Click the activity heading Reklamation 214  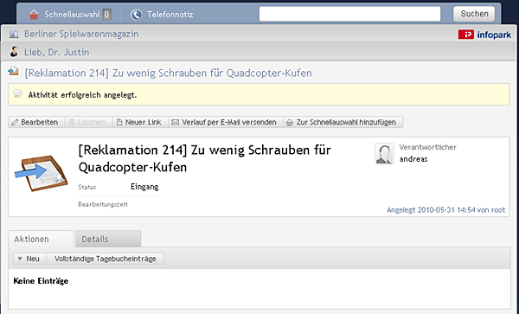click(x=204, y=158)
